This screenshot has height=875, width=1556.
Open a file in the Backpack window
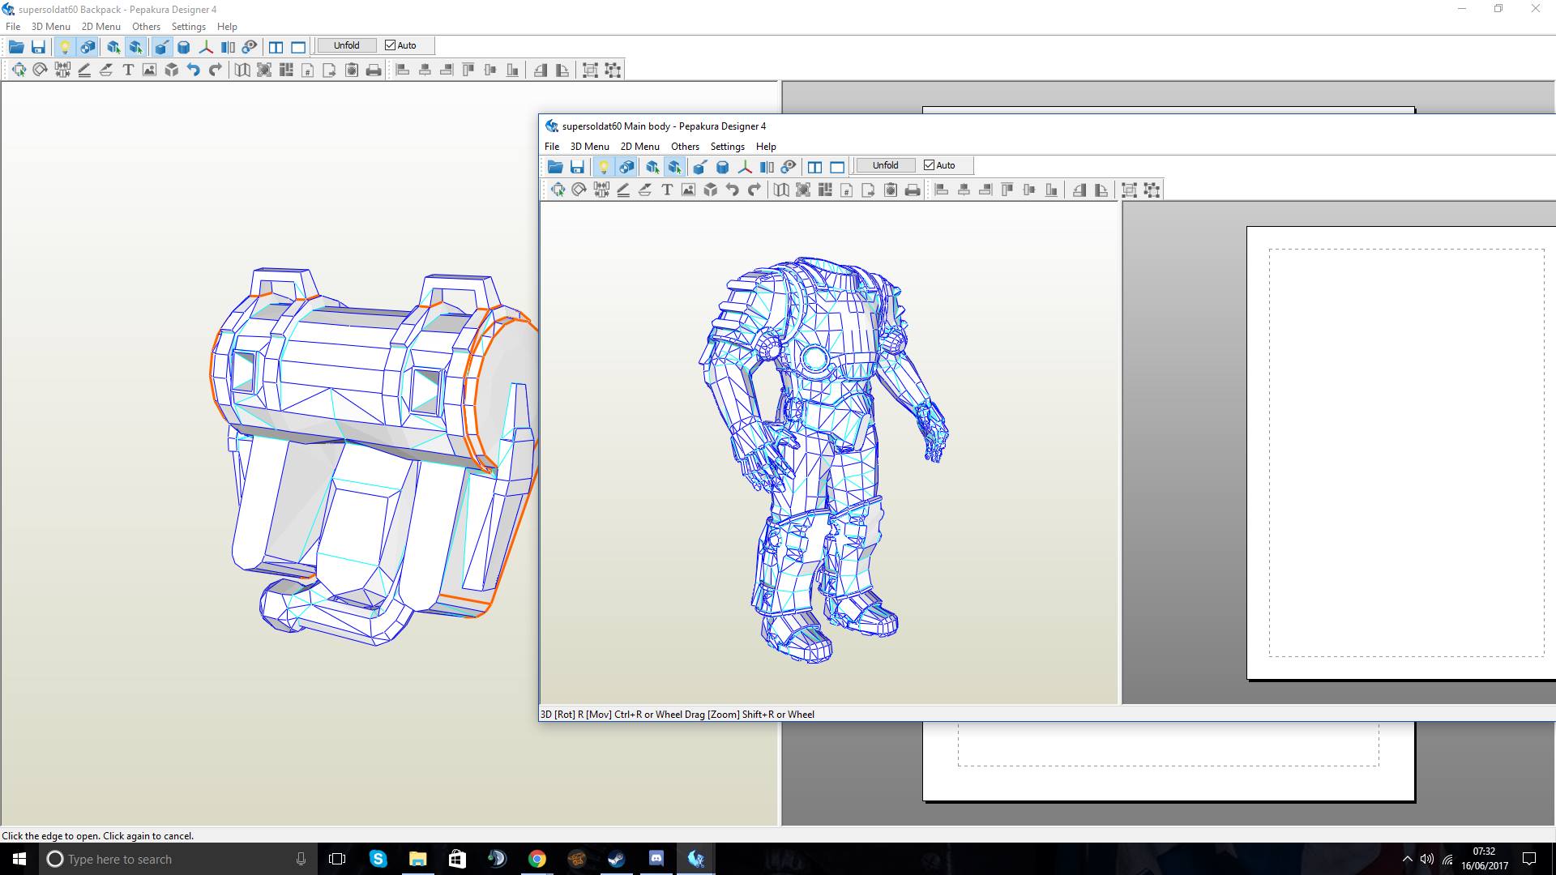(x=16, y=46)
